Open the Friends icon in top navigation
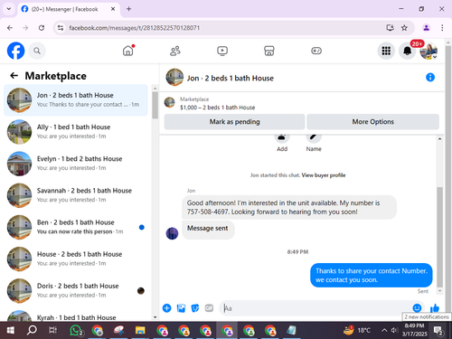The height and width of the screenshot is (339, 452). pos(175,51)
